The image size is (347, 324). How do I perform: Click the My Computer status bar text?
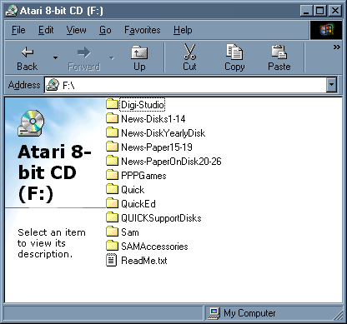[x=249, y=313]
